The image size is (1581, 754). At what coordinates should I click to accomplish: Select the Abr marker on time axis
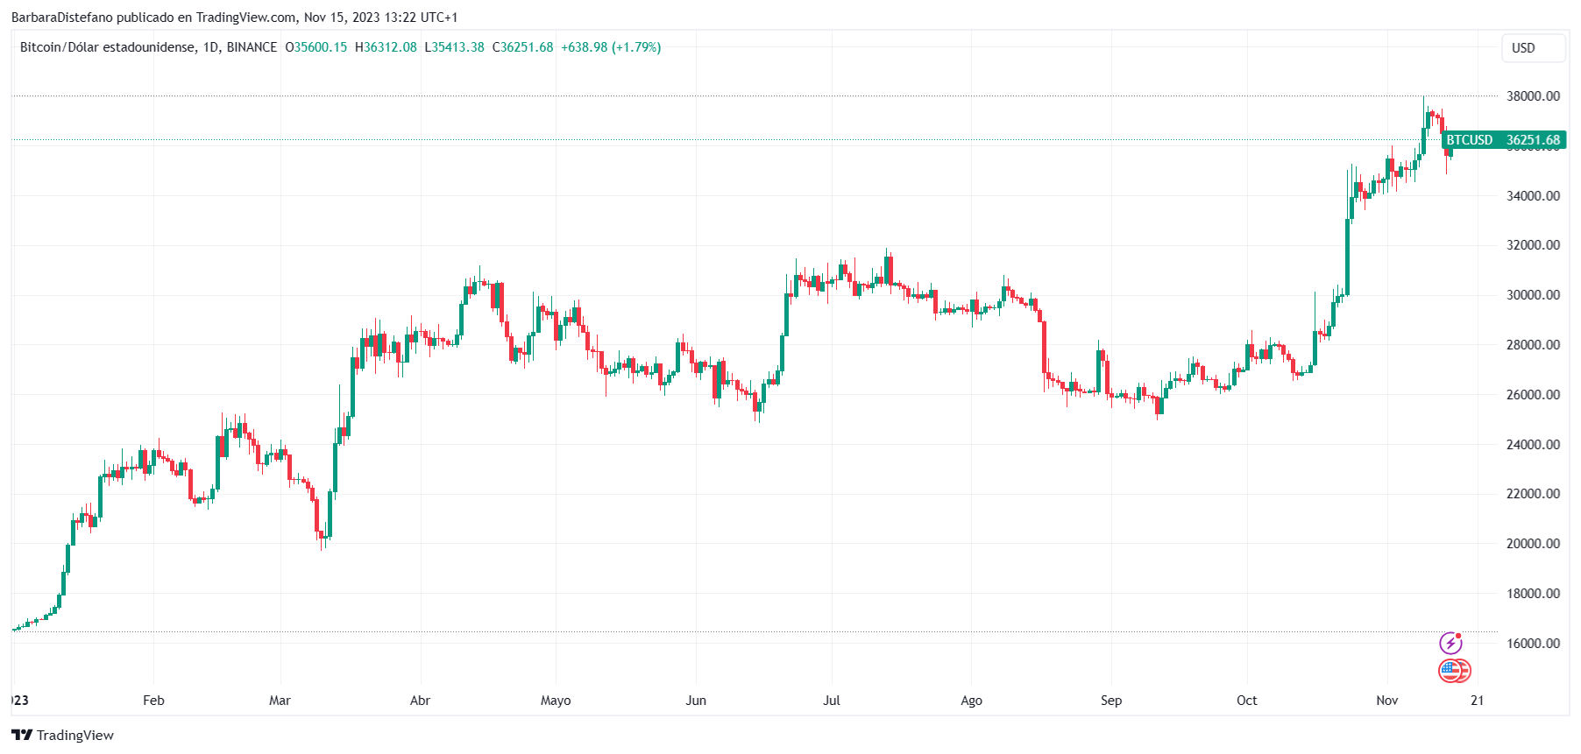(x=420, y=701)
